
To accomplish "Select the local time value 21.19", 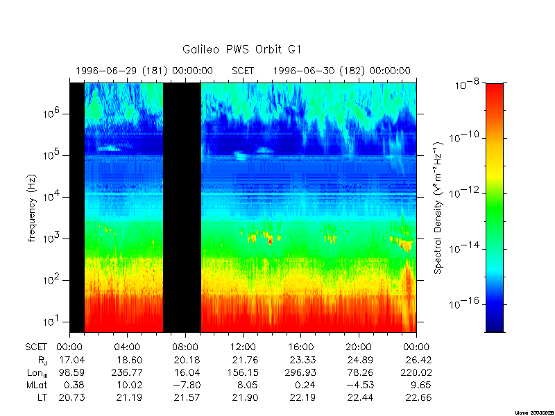I will (129, 397).
